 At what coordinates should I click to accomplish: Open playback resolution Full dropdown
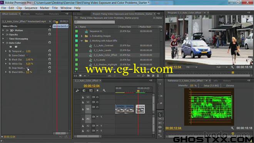point(222,67)
